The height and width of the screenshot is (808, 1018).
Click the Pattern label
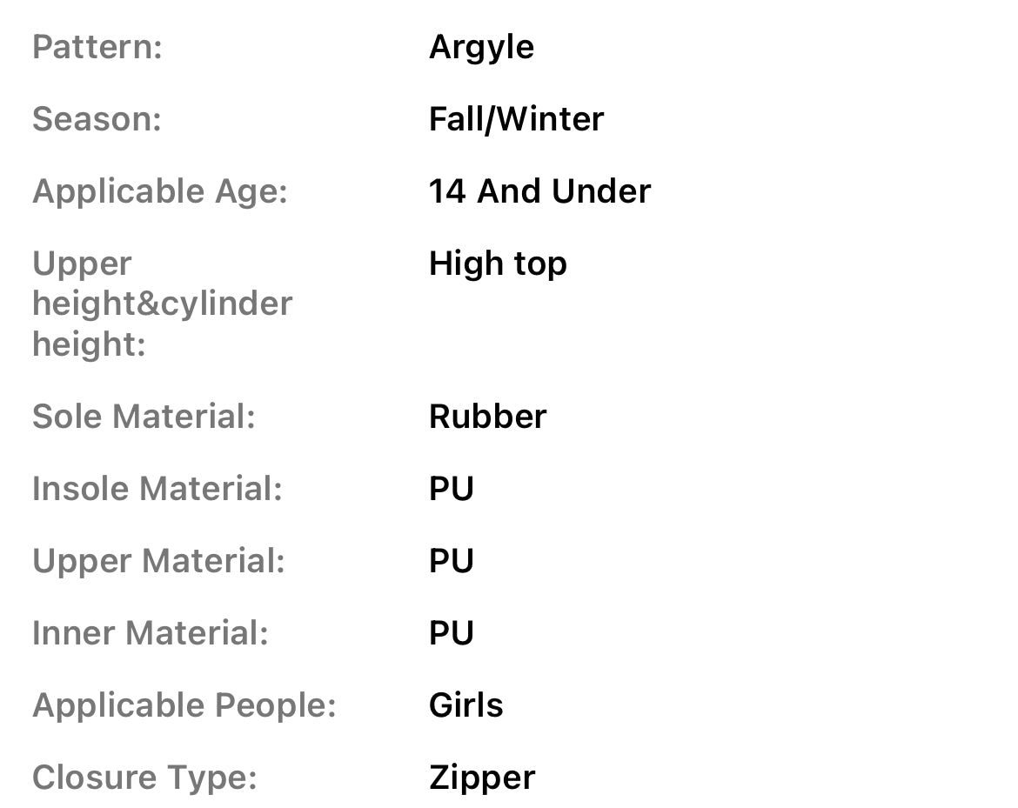[x=97, y=47]
